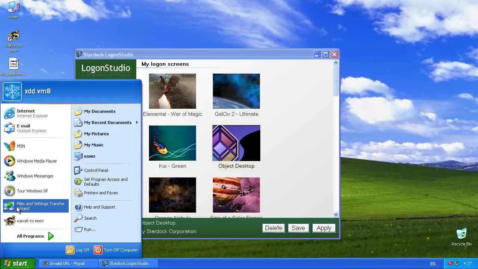Open My Pictures folder
Screen dimensions: 478x269
click(x=106, y=134)
